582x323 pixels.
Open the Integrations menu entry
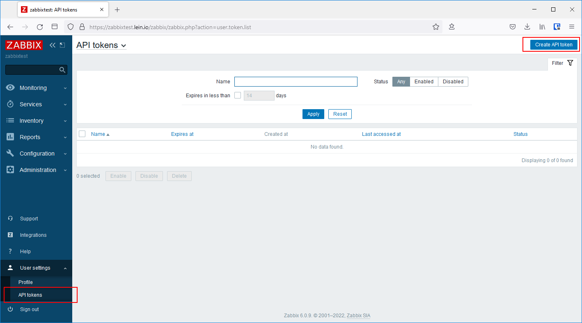coord(33,235)
